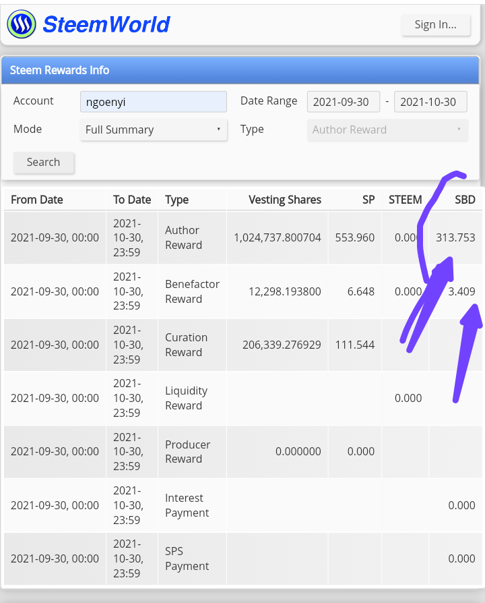The image size is (485, 603).
Task: Select the Producer Reward type cell
Action: (192, 451)
